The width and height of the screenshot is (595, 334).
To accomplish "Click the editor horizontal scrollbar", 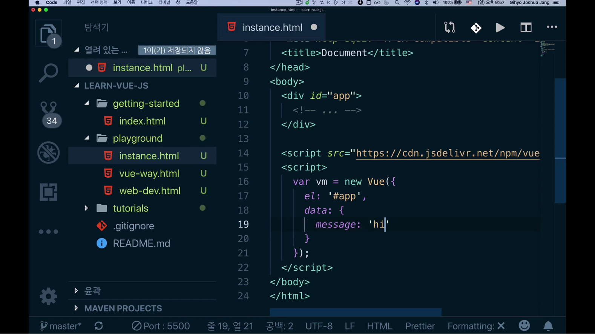I will [x=355, y=312].
